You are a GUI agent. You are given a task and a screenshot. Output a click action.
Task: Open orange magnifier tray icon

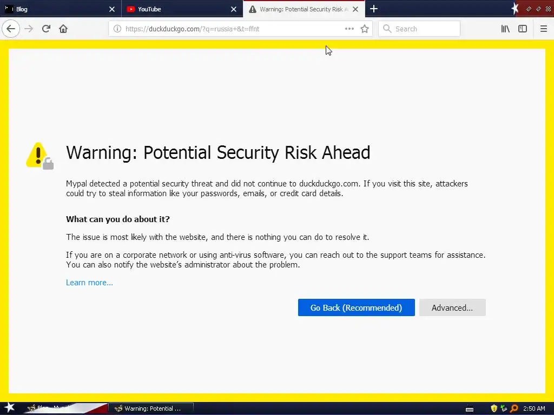[x=514, y=409]
